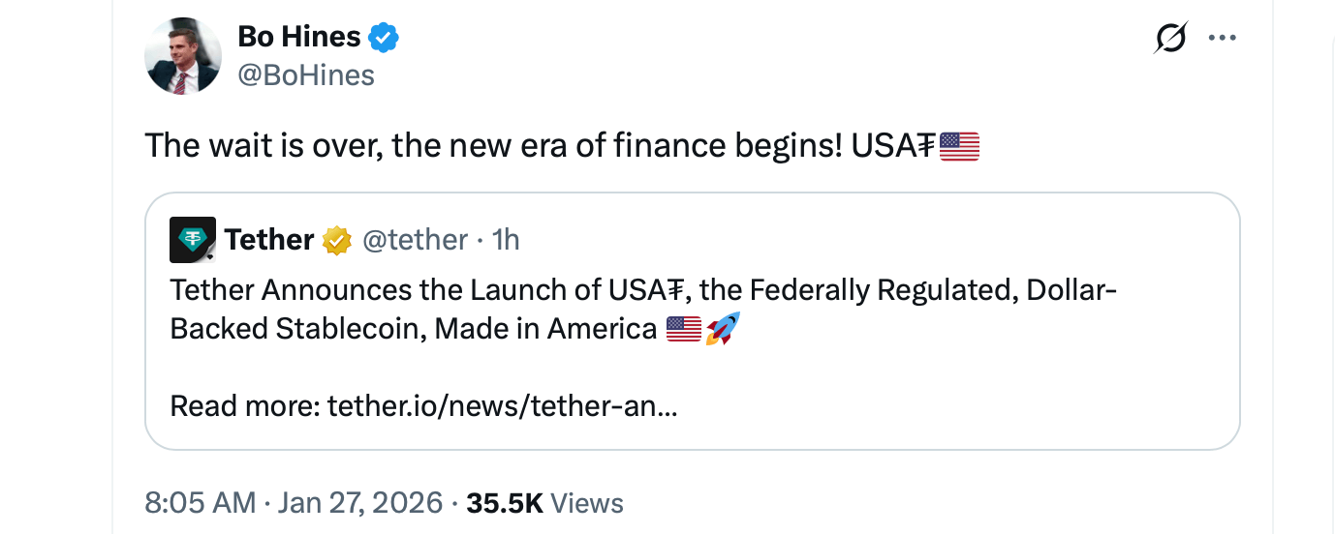Open the tether.io/news read more link
Viewport: 1335px width, 534px height.
pyautogui.click(x=502, y=405)
